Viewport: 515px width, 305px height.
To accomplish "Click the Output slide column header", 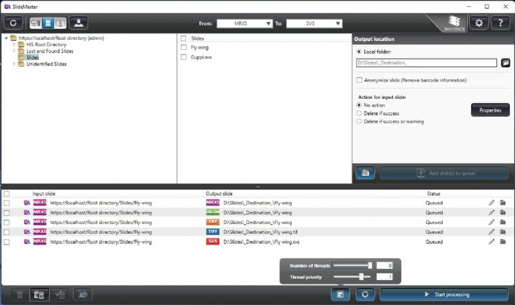I will pos(219,194).
